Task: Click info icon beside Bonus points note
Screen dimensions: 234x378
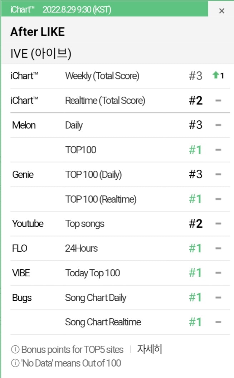Action: [15, 349]
